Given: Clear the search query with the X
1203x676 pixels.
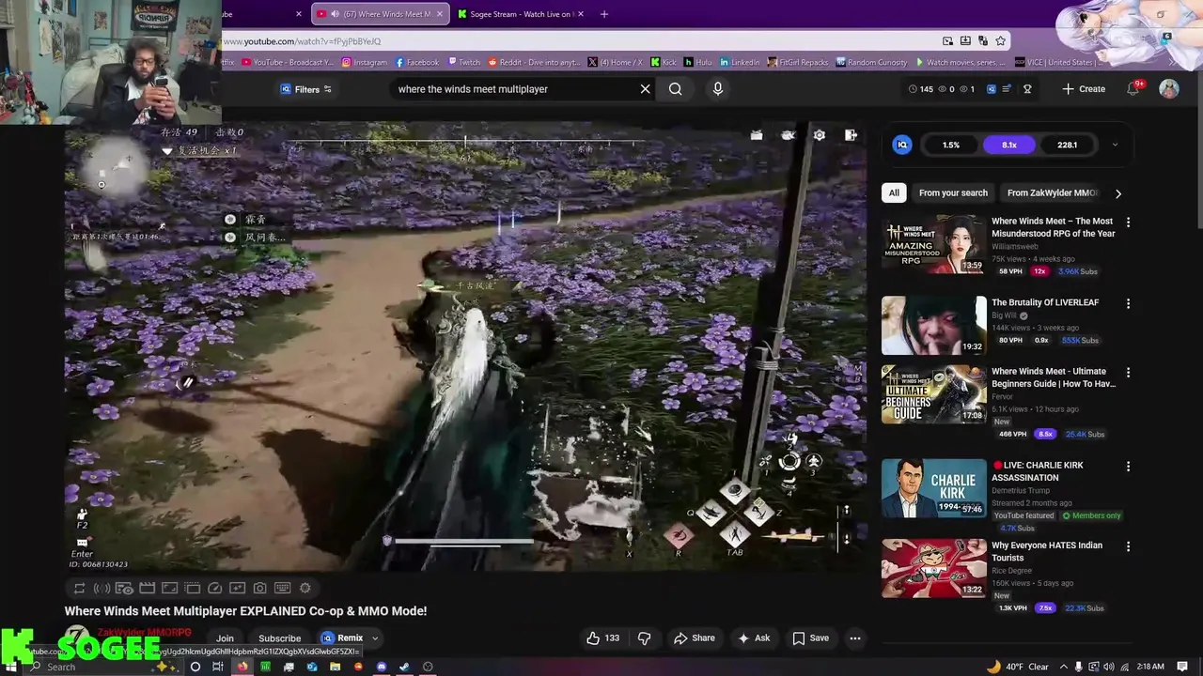Looking at the screenshot, I should (645, 89).
